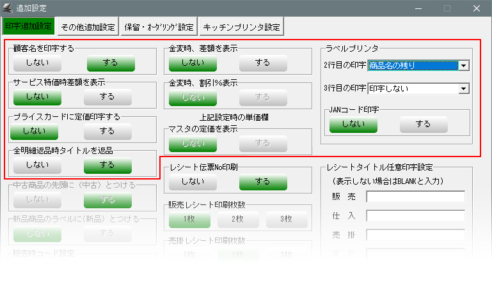The height and width of the screenshot is (283, 492).
Task: Enable 金変時、差額を表示 with する
Action: click(x=262, y=63)
